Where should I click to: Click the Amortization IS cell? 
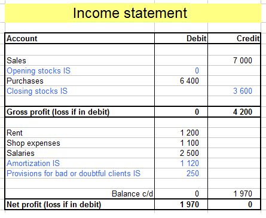click(80, 163)
